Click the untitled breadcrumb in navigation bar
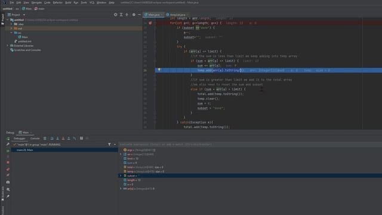Screen dimensions: 382x215 pyautogui.click(x=8, y=8)
